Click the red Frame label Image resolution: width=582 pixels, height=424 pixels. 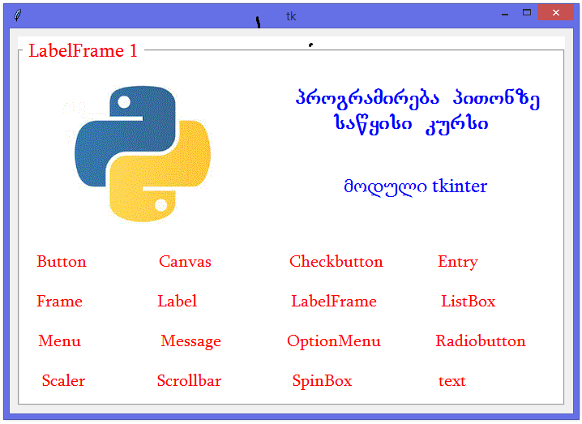pos(59,301)
